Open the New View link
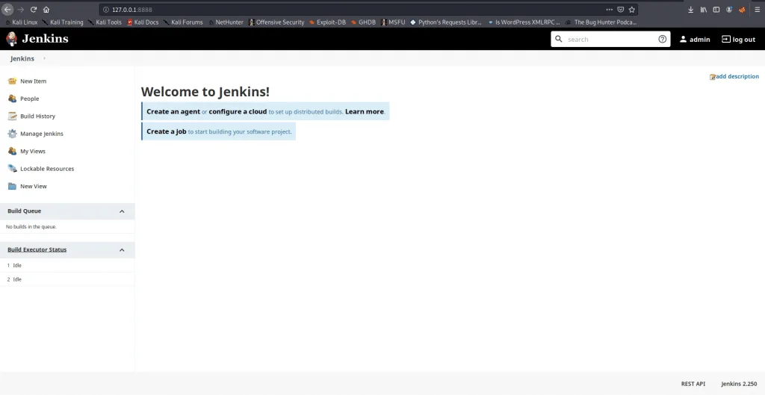This screenshot has height=395, width=765. [x=33, y=186]
